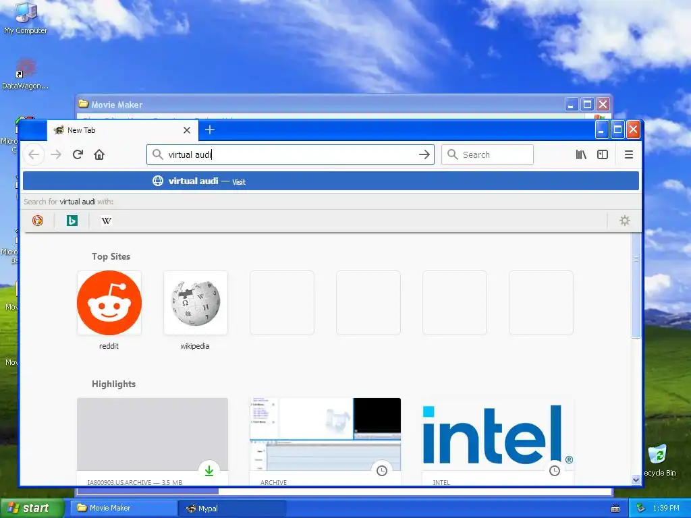Toggle the sidebar view icon
The height and width of the screenshot is (518, 691).
point(603,154)
